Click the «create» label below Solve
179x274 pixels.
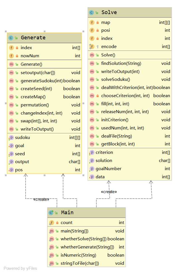[109, 192]
